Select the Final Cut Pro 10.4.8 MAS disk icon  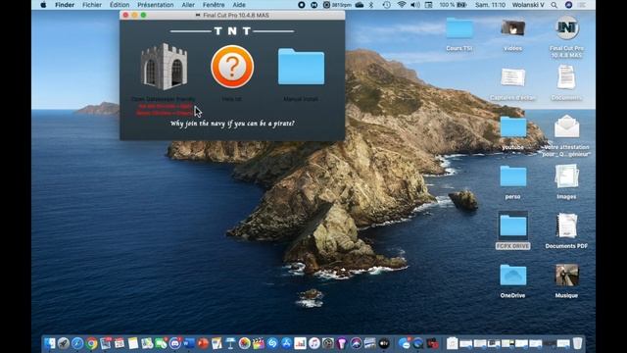[566, 28]
